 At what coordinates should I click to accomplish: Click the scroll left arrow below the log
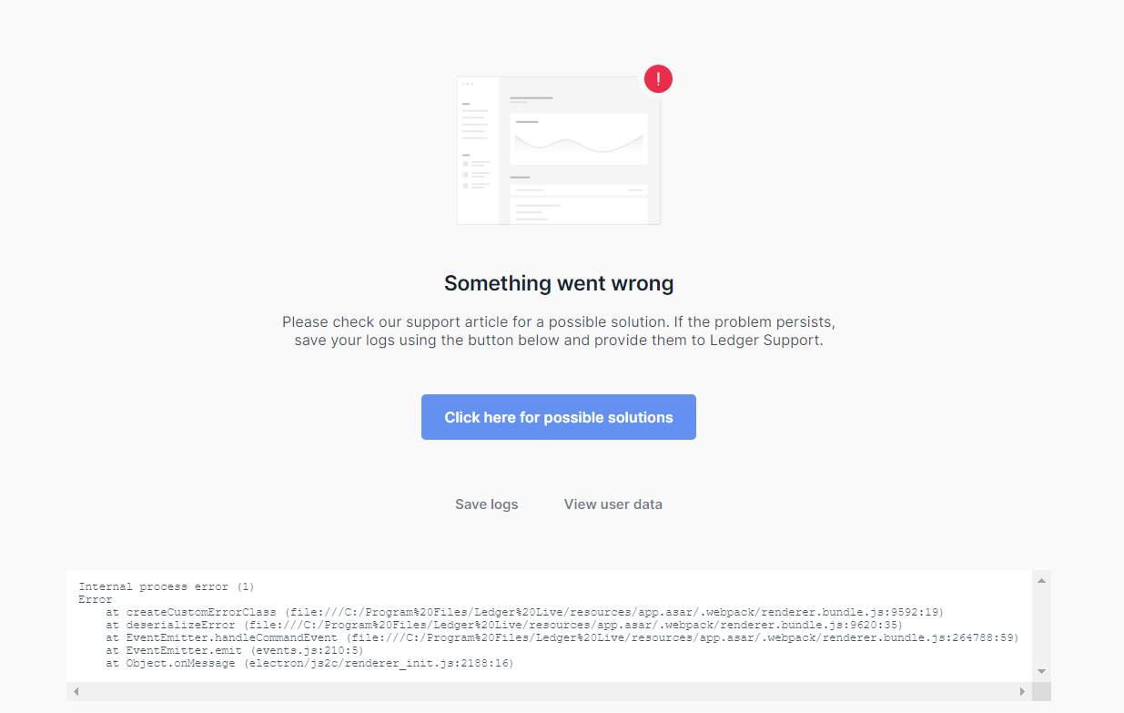76,692
